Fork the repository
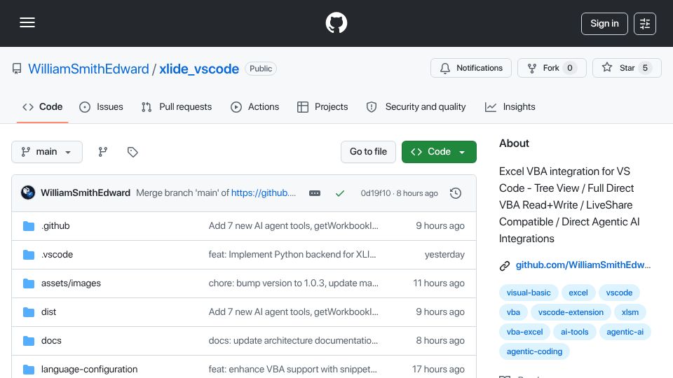673x378 pixels. point(552,68)
